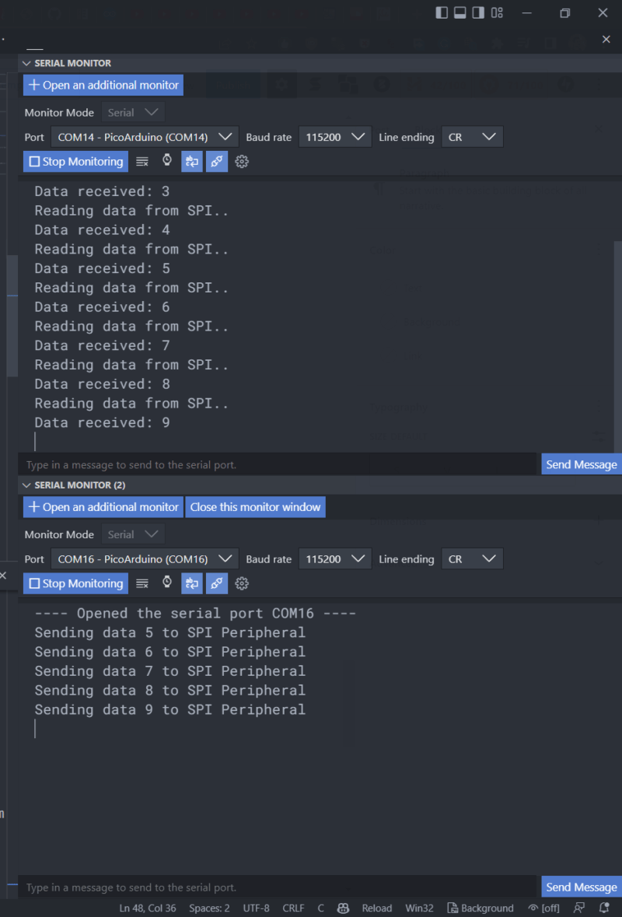
Task: Click CRLF indicator in the status bar
Action: [293, 908]
